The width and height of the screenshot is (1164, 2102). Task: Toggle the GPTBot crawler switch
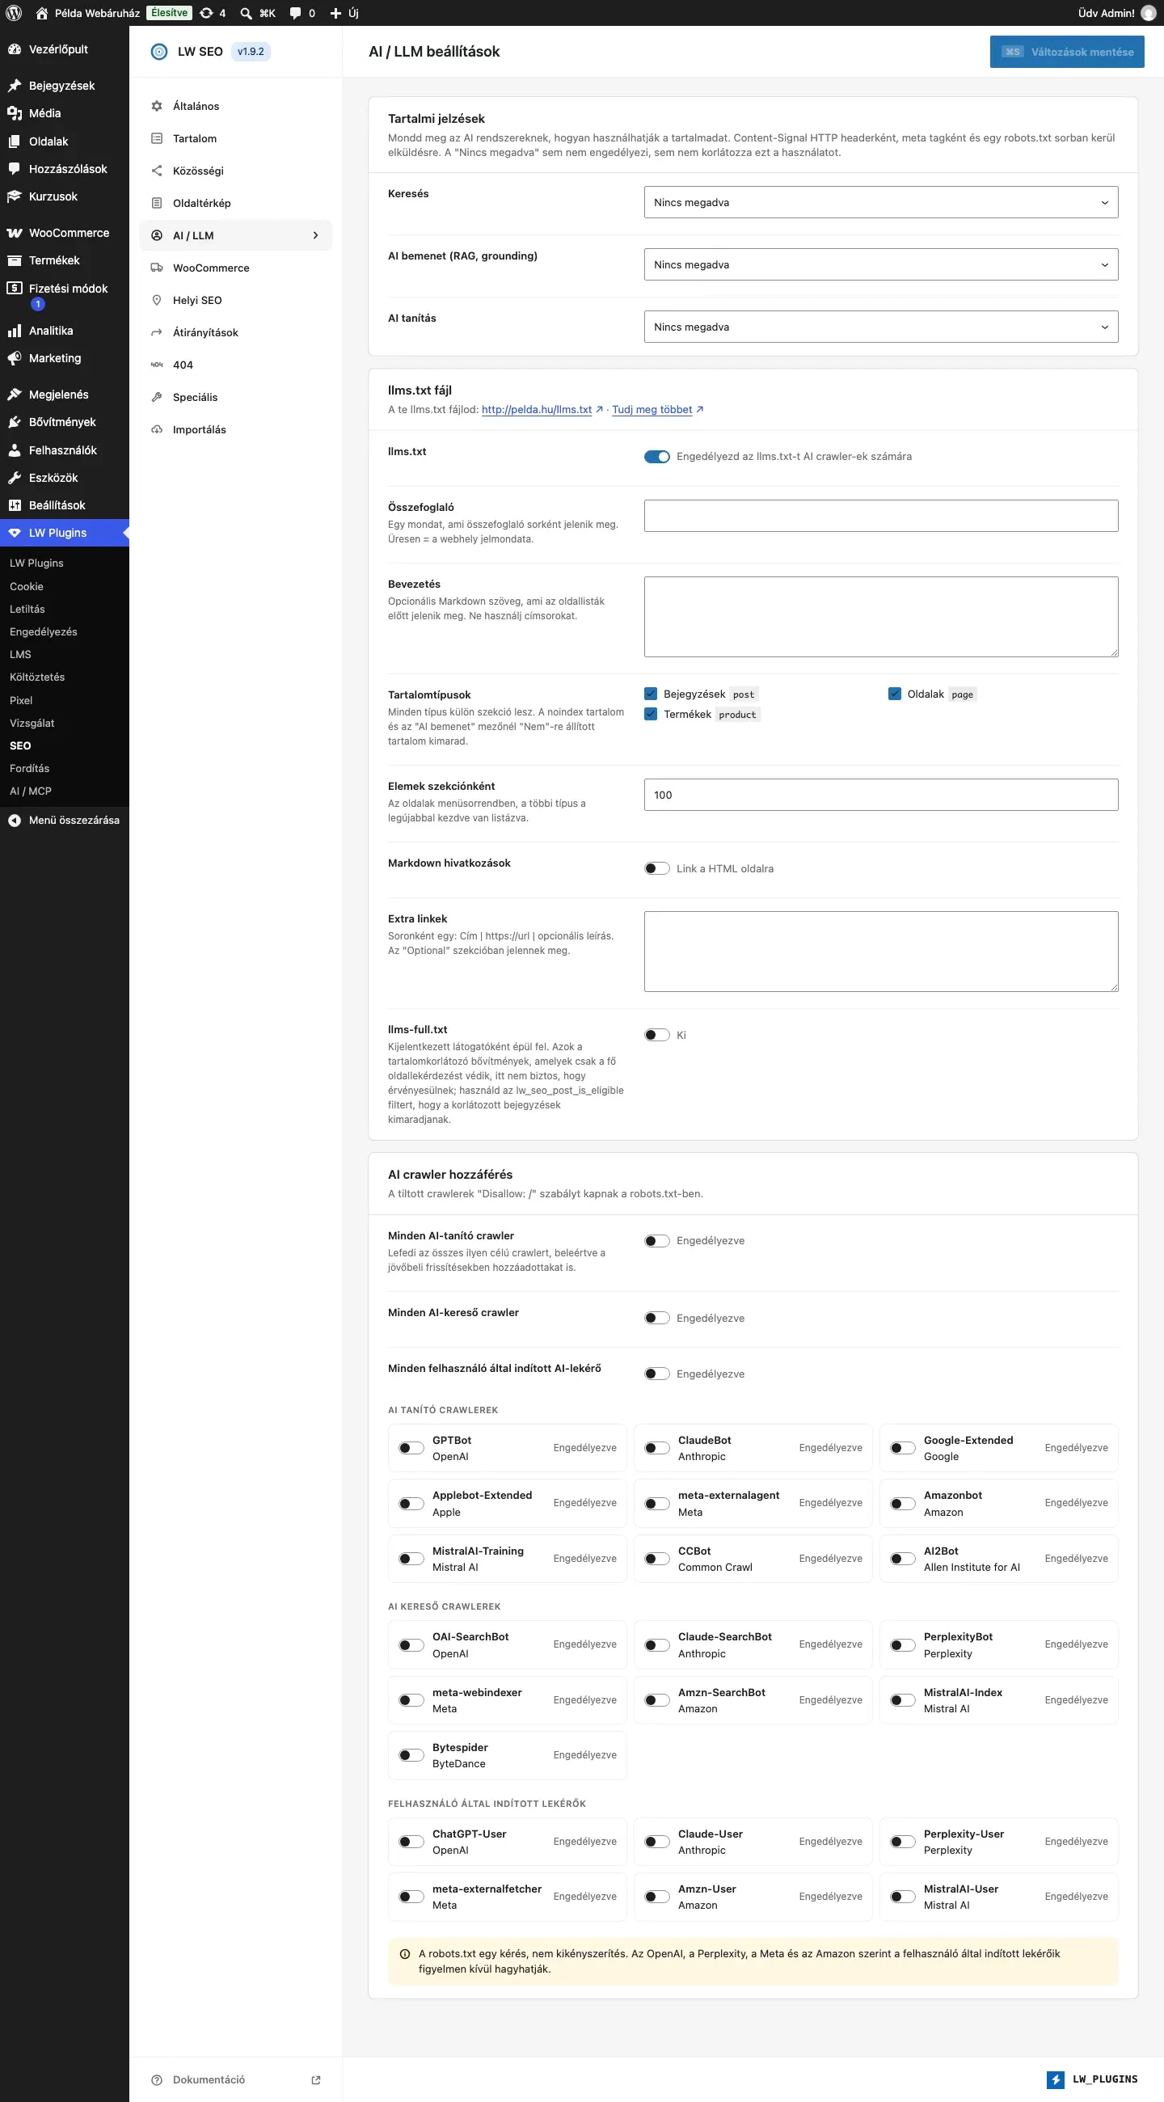coord(411,1449)
